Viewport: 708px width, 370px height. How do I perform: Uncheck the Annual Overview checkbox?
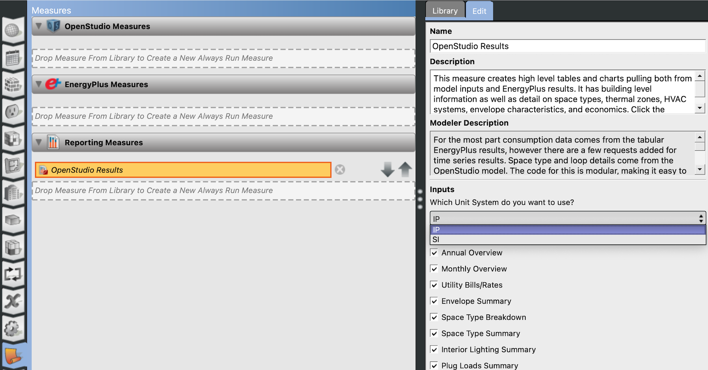click(x=434, y=253)
